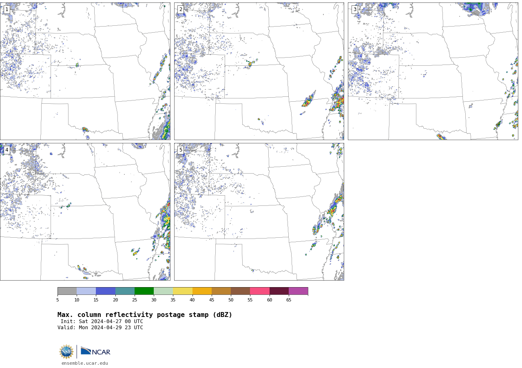Click the colorbar tick label 50
This screenshot has height=368, width=522.
pyautogui.click(x=231, y=300)
